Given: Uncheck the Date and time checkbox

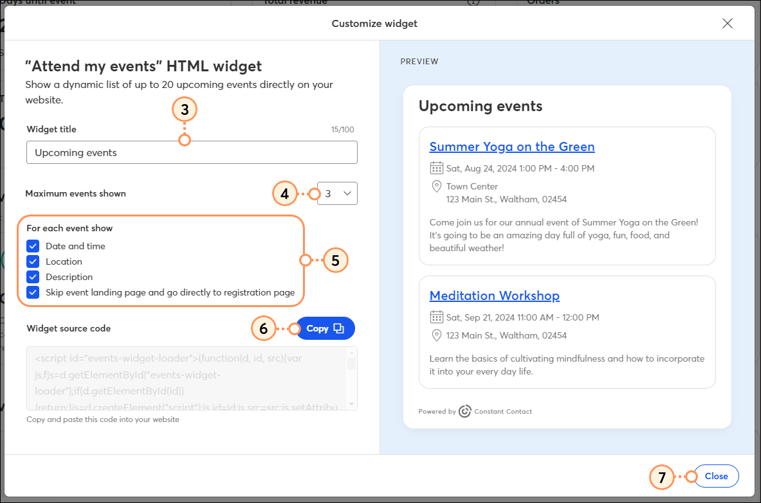Looking at the screenshot, I should [33, 246].
